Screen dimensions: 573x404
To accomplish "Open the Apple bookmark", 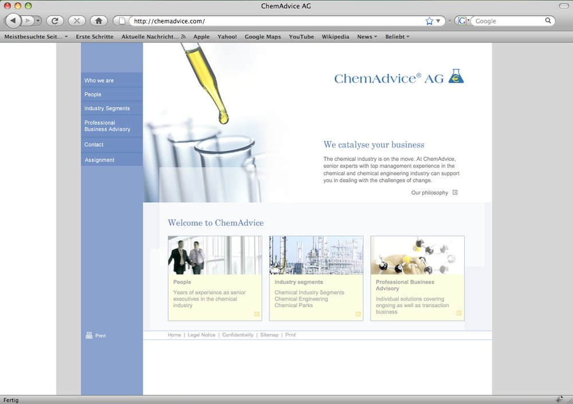I will click(201, 37).
